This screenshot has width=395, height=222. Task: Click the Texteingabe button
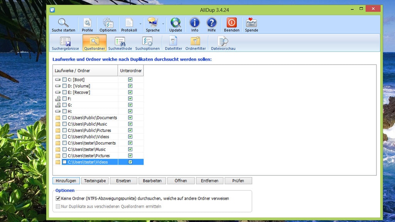(95, 181)
